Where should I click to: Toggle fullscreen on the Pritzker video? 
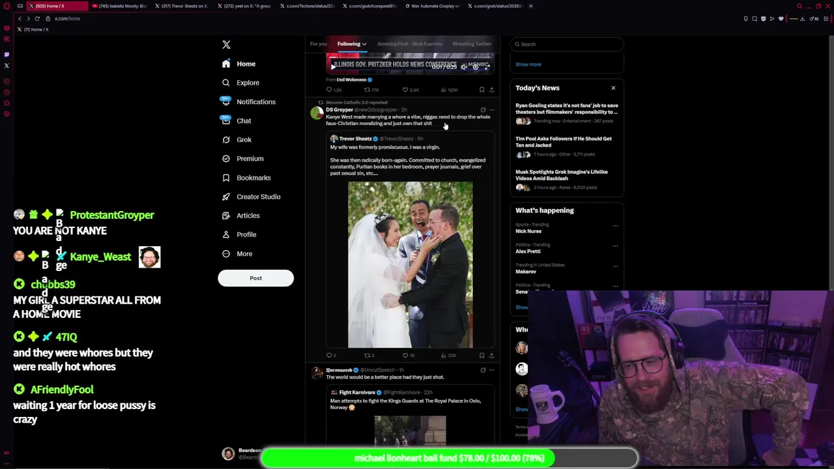tap(486, 66)
